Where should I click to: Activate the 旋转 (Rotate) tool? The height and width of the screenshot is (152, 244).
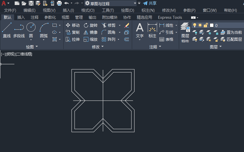click(90, 25)
